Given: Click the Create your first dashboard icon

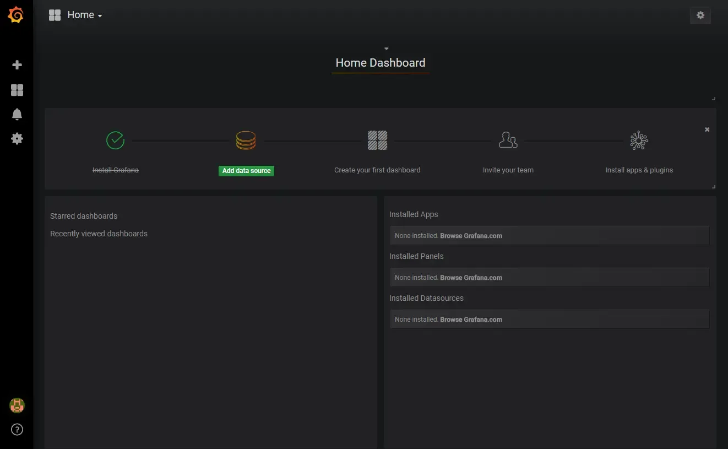Looking at the screenshot, I should tap(377, 140).
